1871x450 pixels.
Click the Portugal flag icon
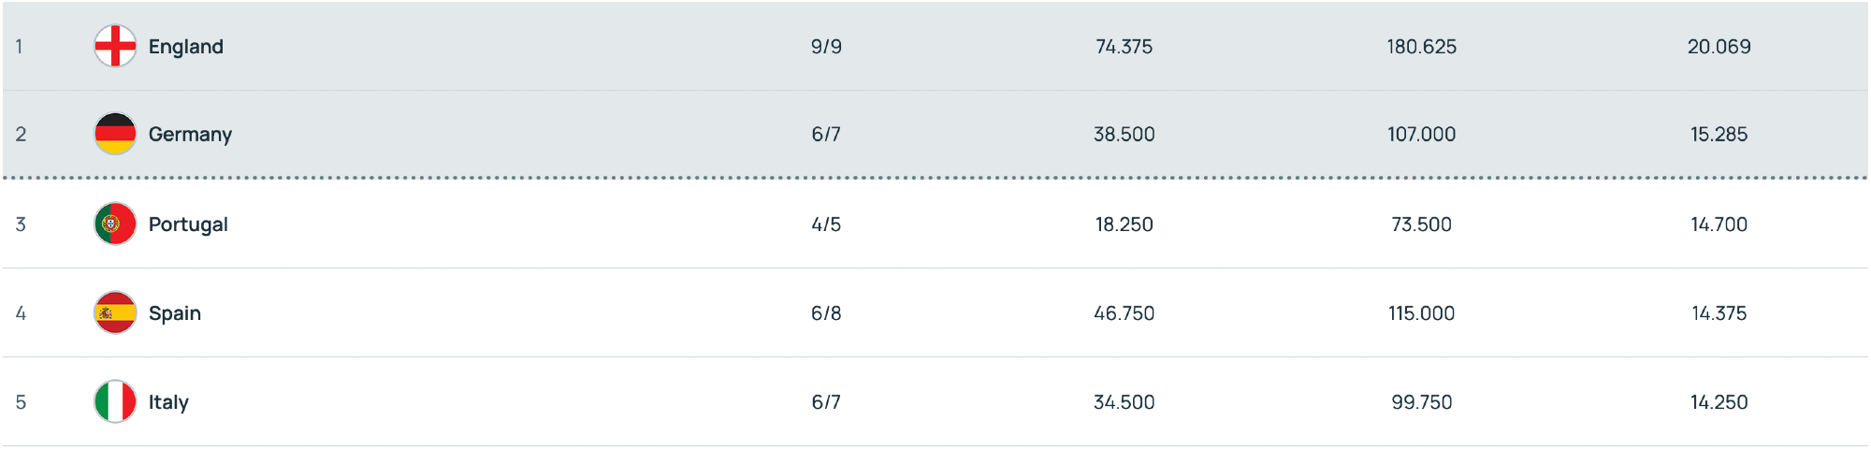pyautogui.click(x=115, y=224)
